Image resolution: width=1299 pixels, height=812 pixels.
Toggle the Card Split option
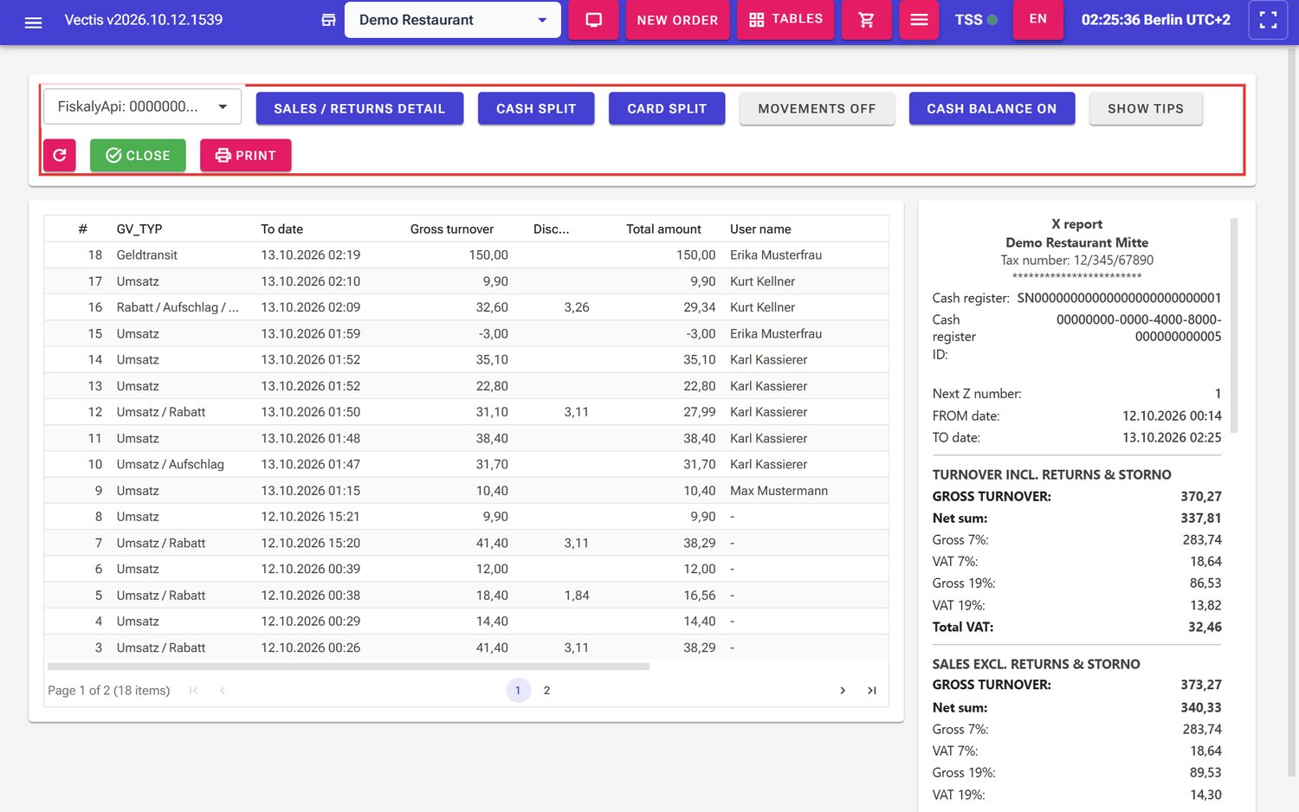coord(667,108)
